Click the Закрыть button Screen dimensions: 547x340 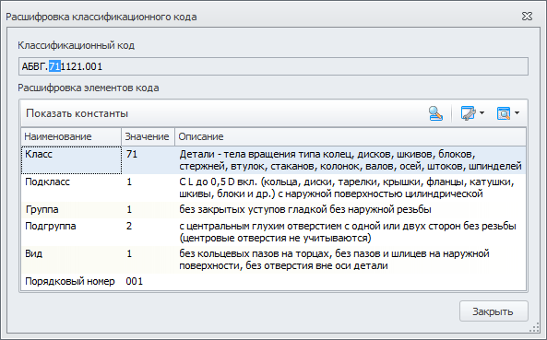(493, 311)
